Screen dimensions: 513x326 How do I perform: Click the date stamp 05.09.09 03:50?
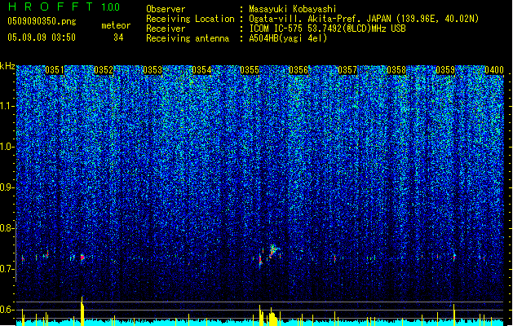tap(42, 37)
